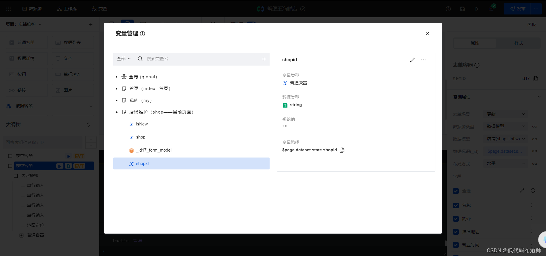The height and width of the screenshot is (256, 546).
Task: Click the bind link icon next to 数据标识
Action: [535, 151]
